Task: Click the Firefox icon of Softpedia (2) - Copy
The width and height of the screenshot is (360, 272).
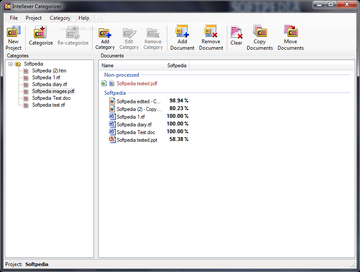Action: (112, 109)
